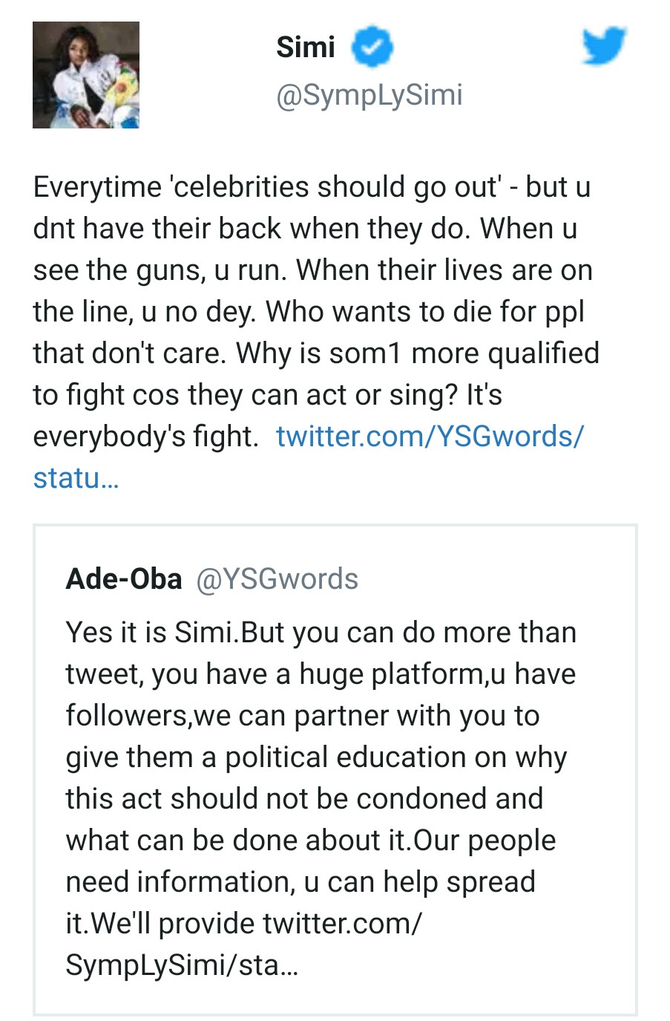Click Simi's profile picture thumbnail

point(86,75)
